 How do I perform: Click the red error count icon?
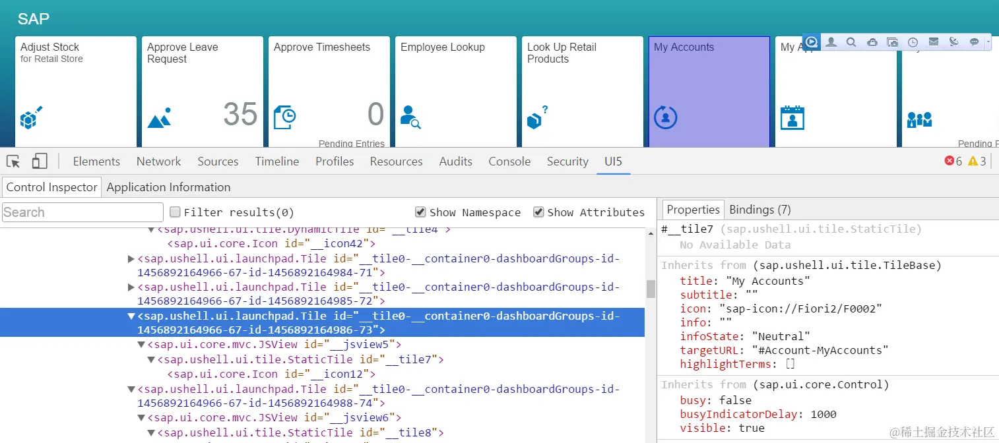950,161
